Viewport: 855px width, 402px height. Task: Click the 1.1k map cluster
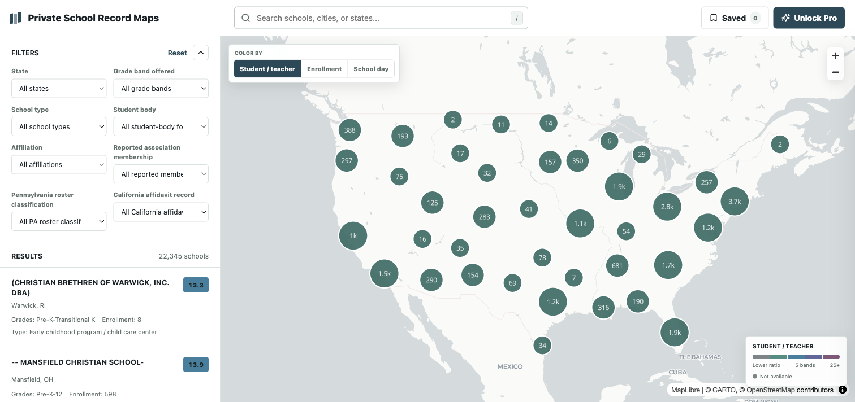coord(580,224)
